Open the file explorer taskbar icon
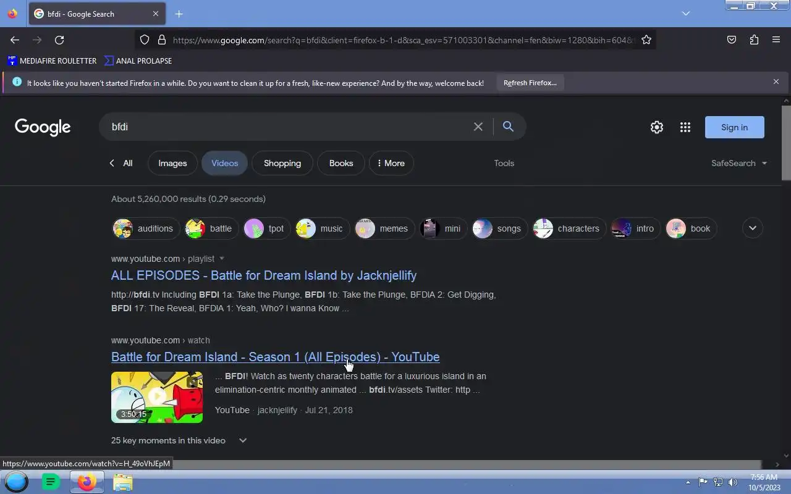Image resolution: width=791 pixels, height=494 pixels. pyautogui.click(x=122, y=482)
